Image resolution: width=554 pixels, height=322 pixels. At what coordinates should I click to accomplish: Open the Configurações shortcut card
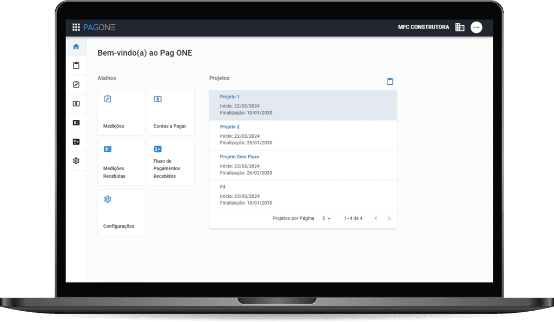[x=121, y=213]
